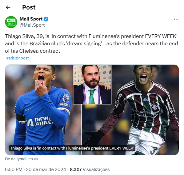The height and width of the screenshot is (175, 184).
Task: Click the article headline caption overlay
Action: (72, 148)
